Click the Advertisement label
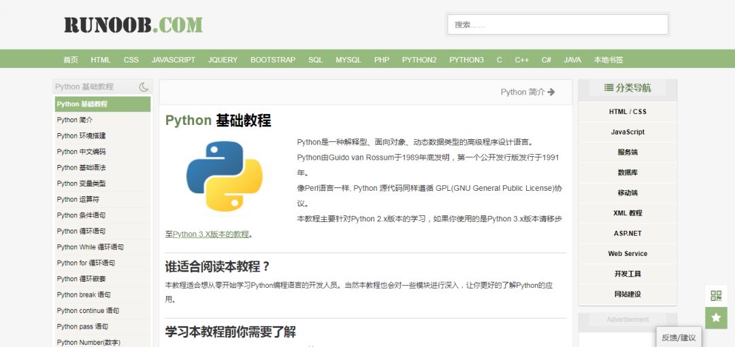Viewport: 735px width, 347px height. tap(627, 319)
